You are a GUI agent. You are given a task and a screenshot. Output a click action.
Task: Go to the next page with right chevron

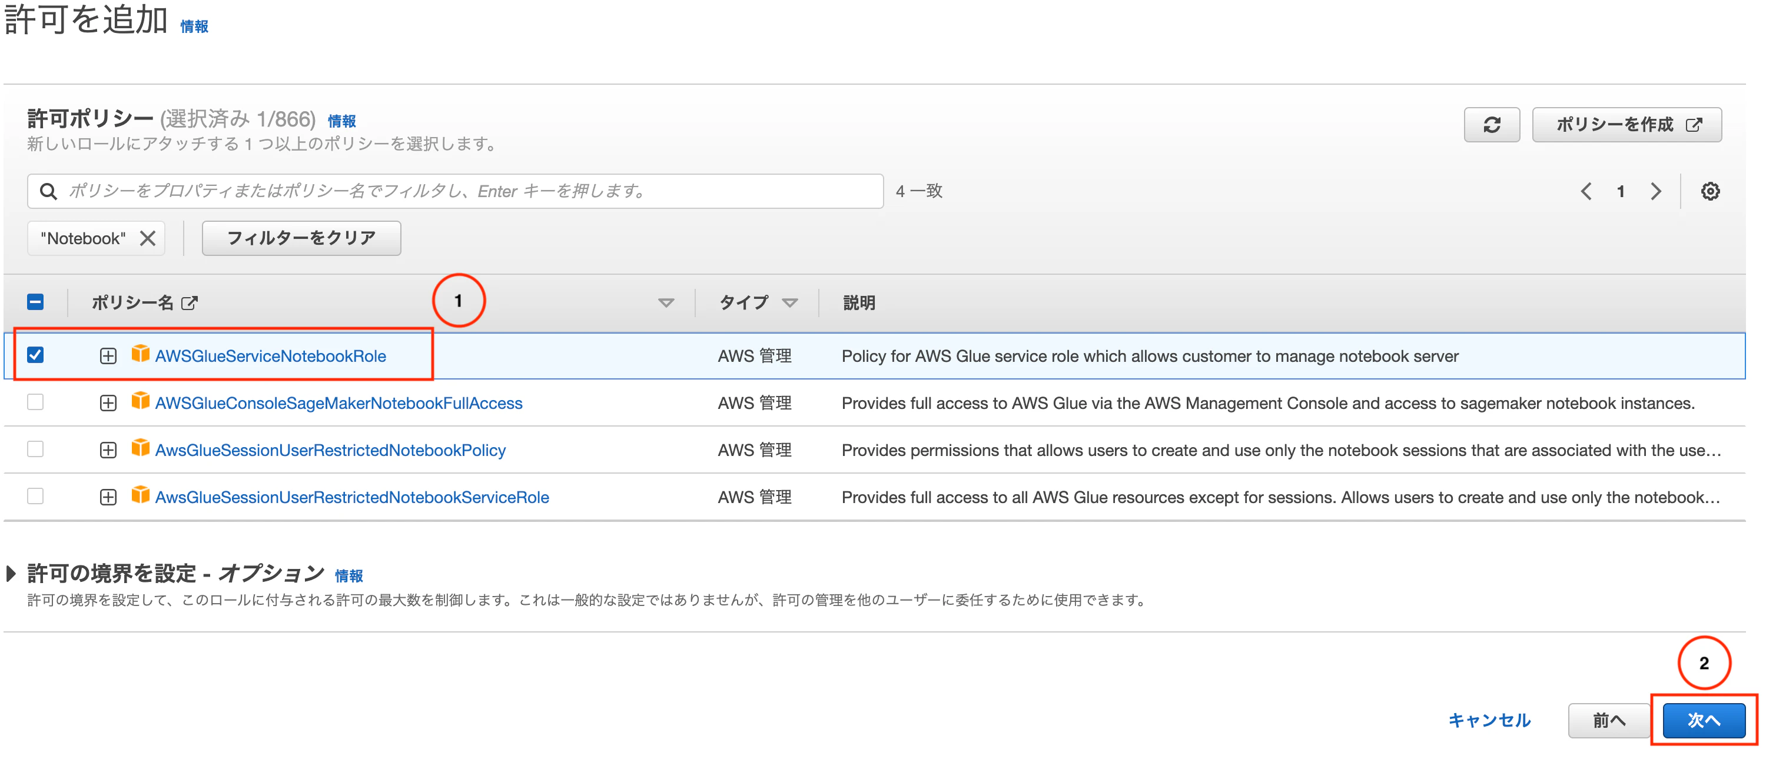click(1655, 191)
